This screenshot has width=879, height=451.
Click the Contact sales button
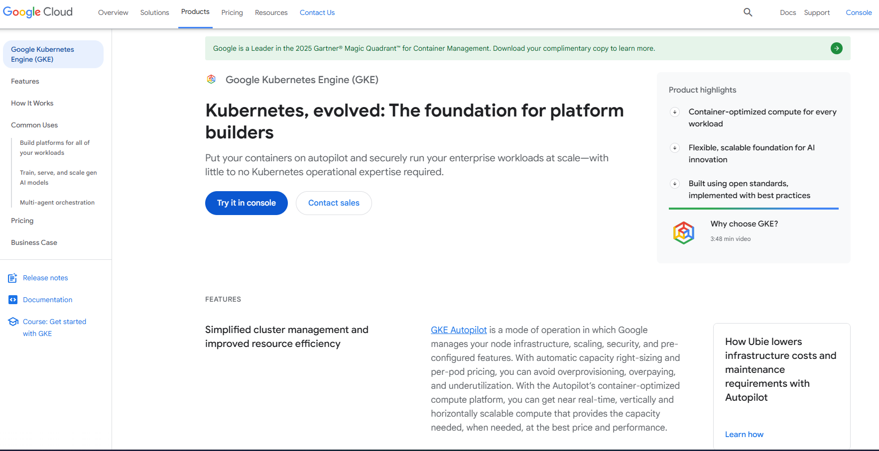tap(334, 203)
